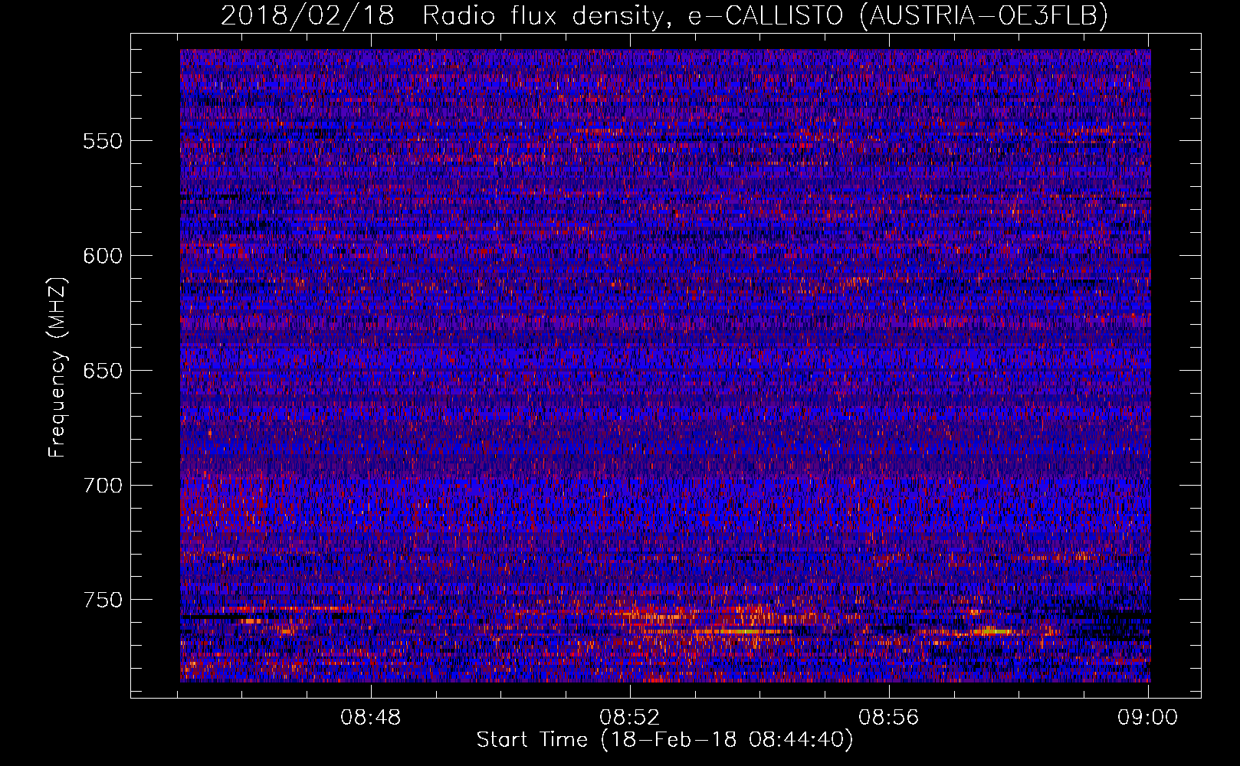Click the "Start Time (18-Feb-18 08:44:40)" label
Screen dimensions: 1240x766
pos(664,740)
